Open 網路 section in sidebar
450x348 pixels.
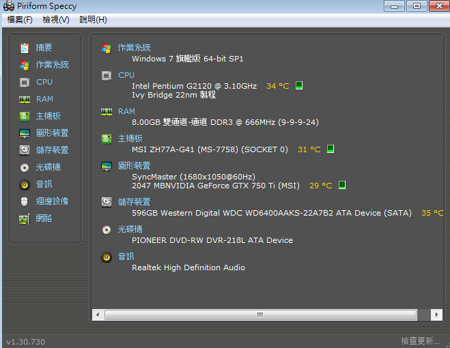pyautogui.click(x=44, y=218)
